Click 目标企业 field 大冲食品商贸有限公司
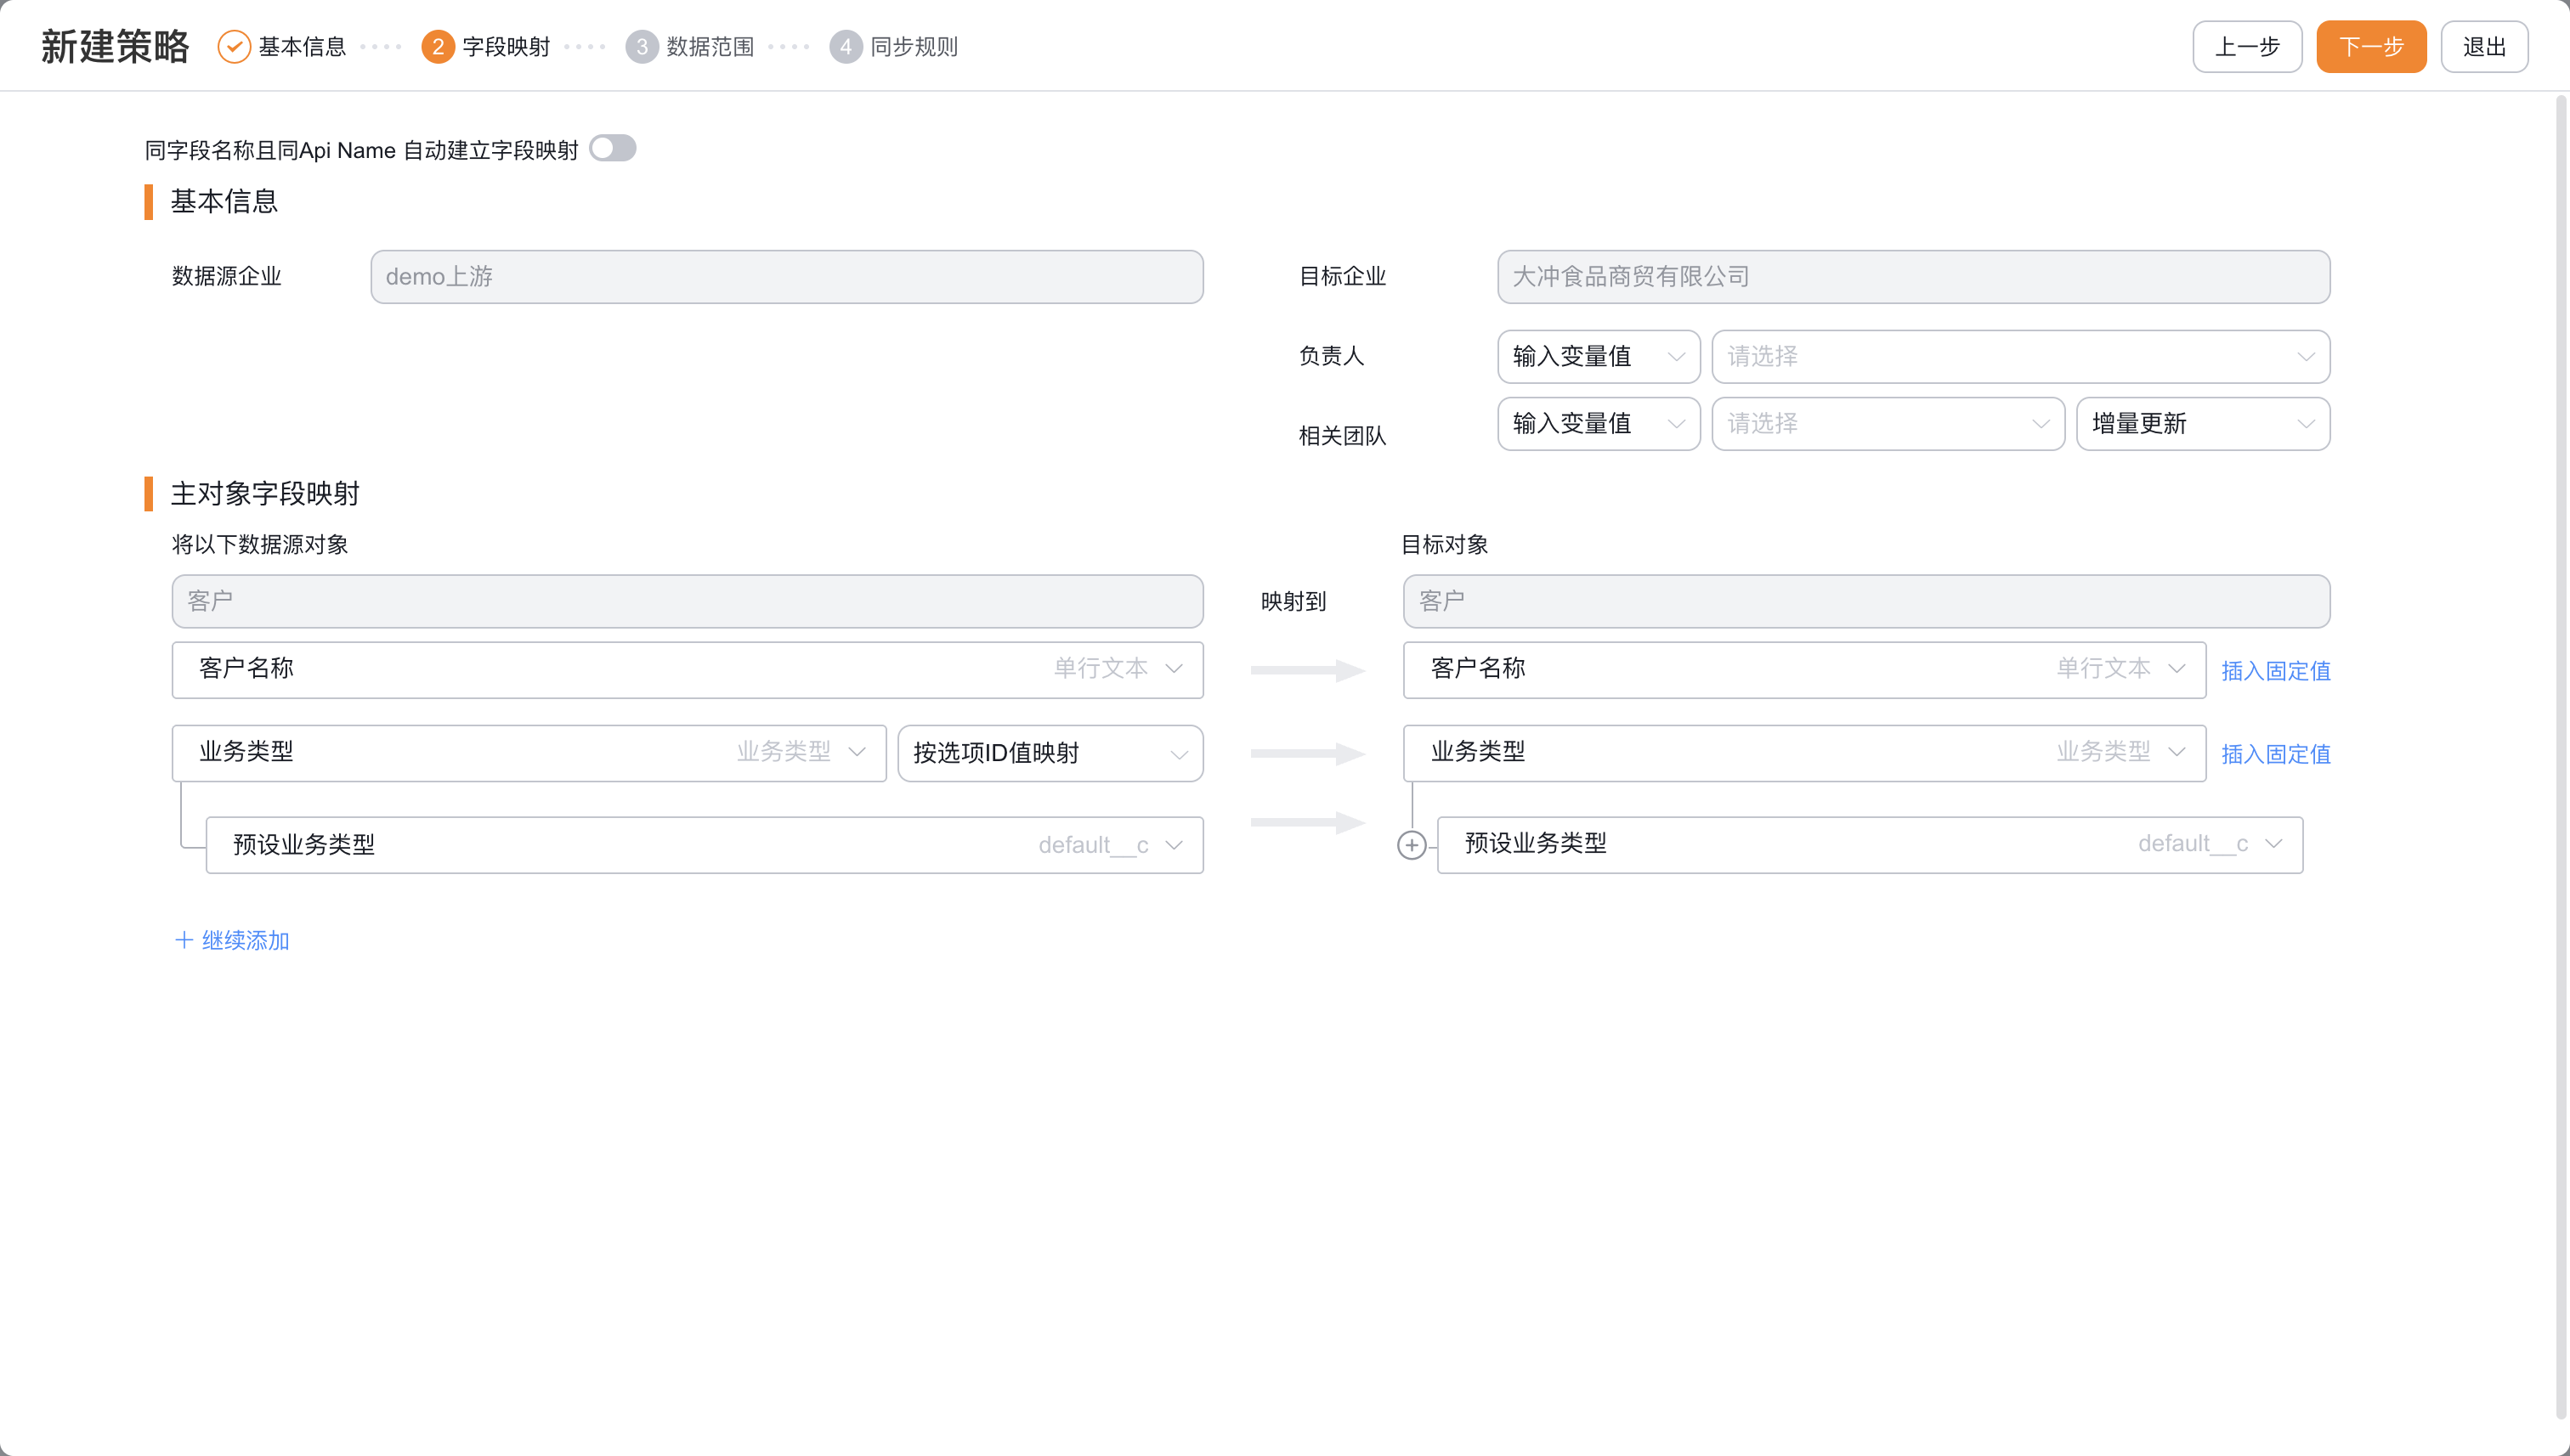This screenshot has width=2570, height=1456. 1913,277
